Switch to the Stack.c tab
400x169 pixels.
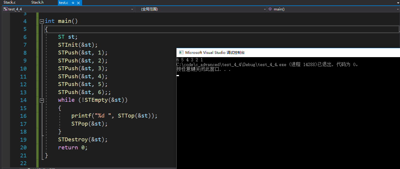[x=10, y=2]
